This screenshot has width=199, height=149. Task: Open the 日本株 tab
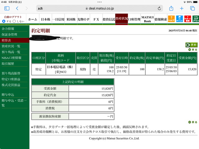46,19
